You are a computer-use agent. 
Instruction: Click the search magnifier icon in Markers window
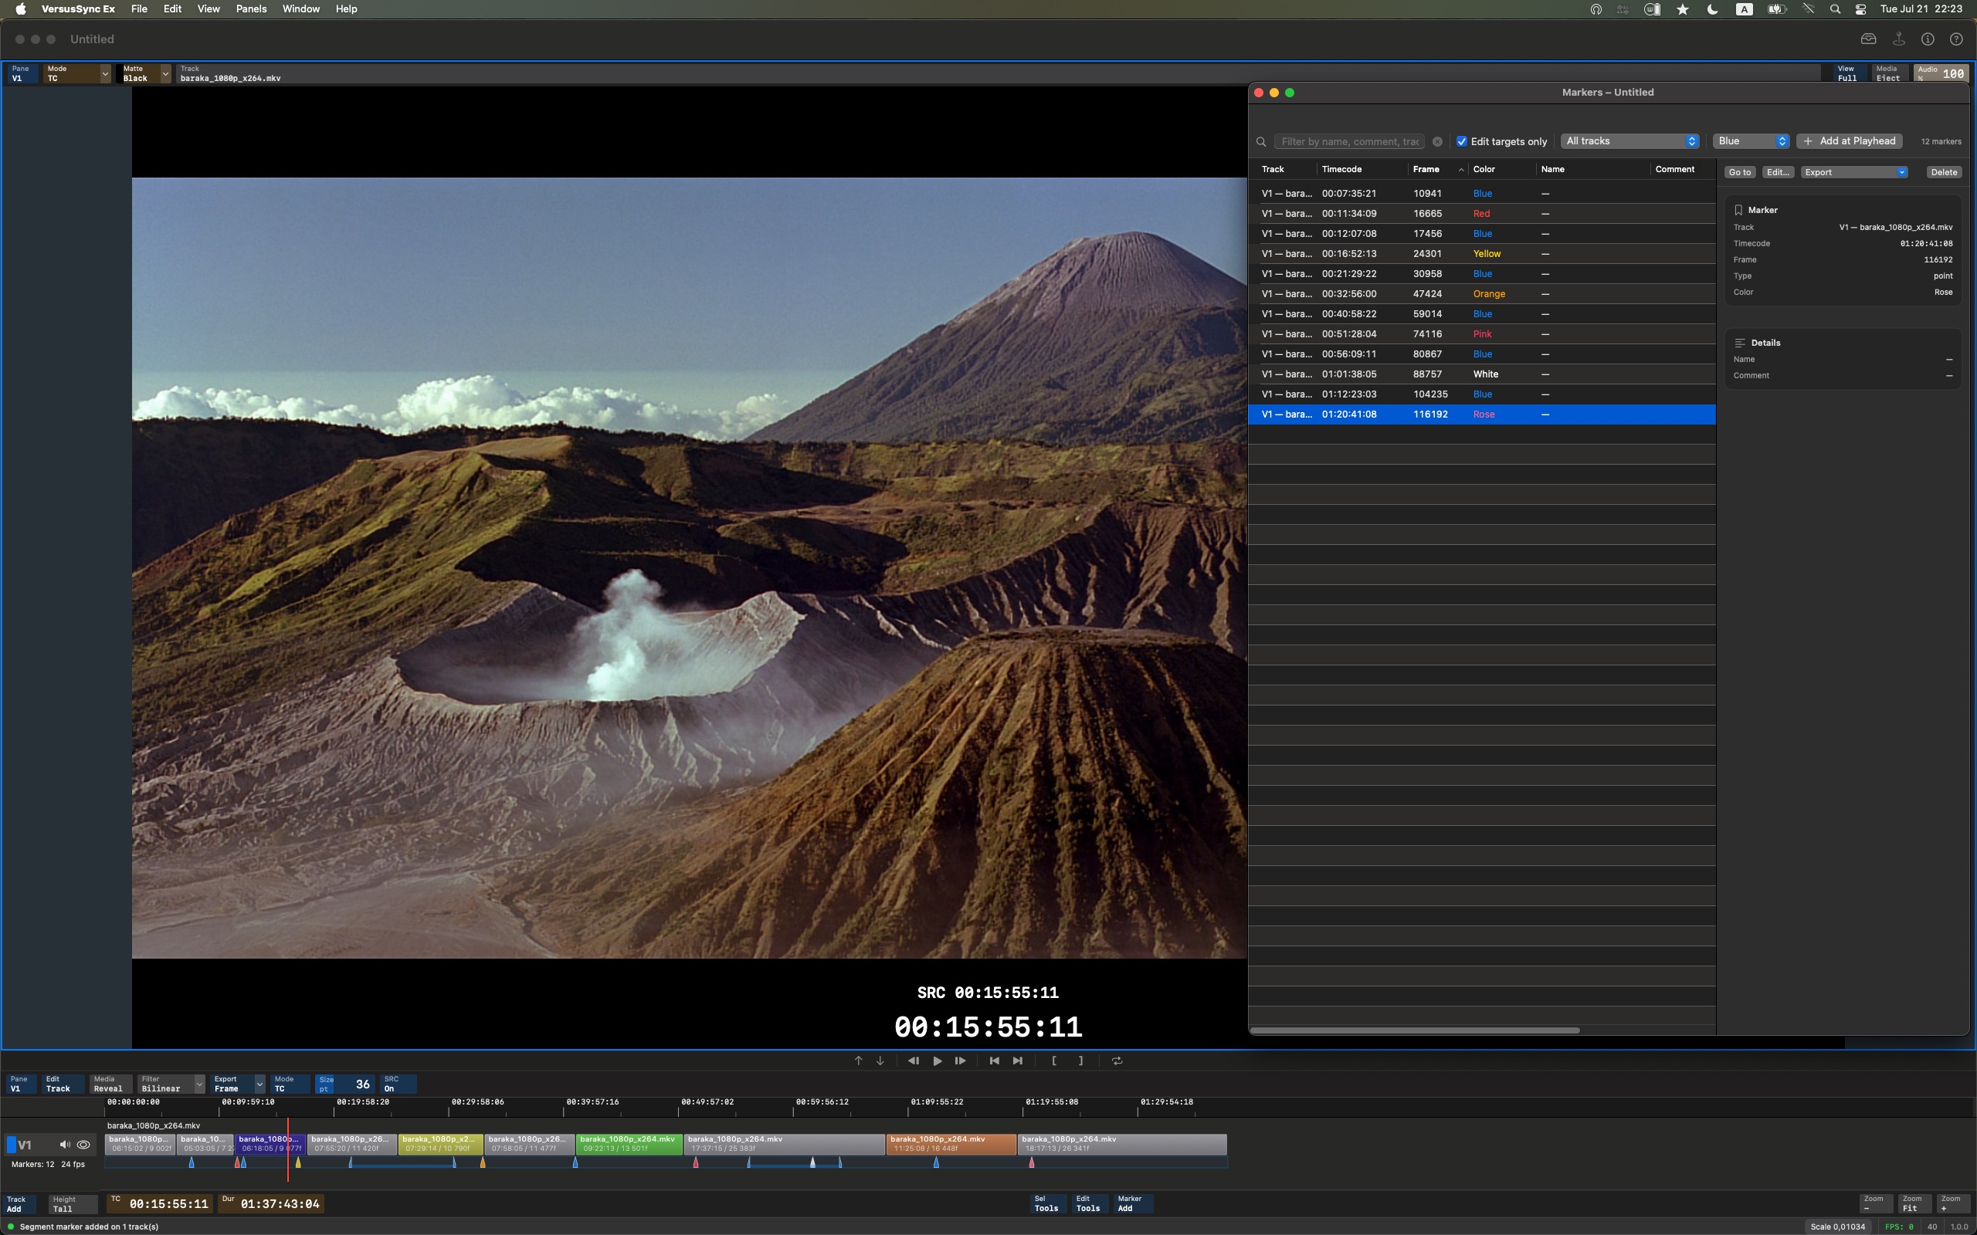point(1261,141)
